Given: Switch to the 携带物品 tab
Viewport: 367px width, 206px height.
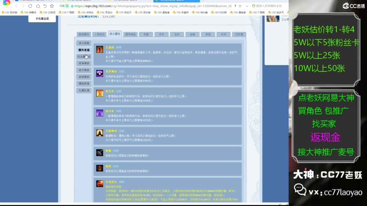Looking at the screenshot, I should [130, 34].
